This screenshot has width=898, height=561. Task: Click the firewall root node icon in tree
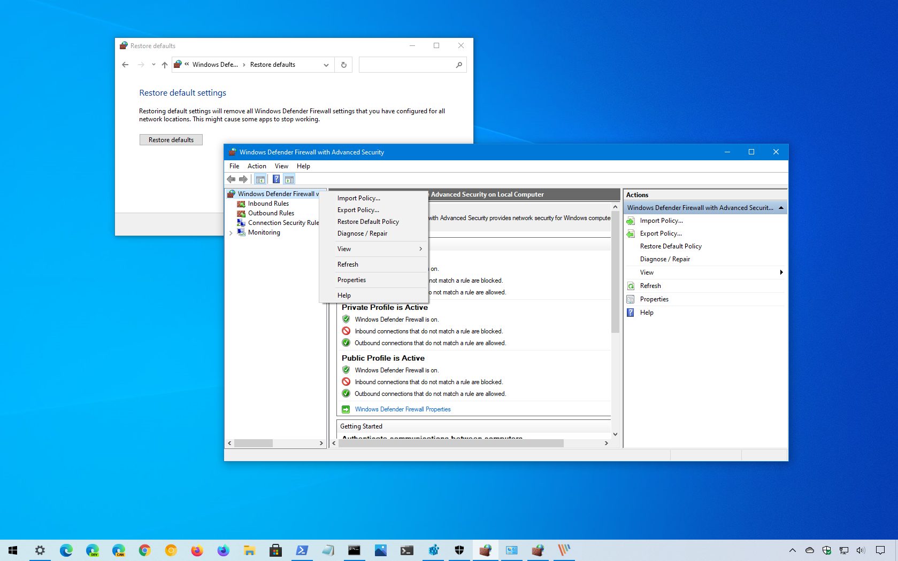coord(232,194)
